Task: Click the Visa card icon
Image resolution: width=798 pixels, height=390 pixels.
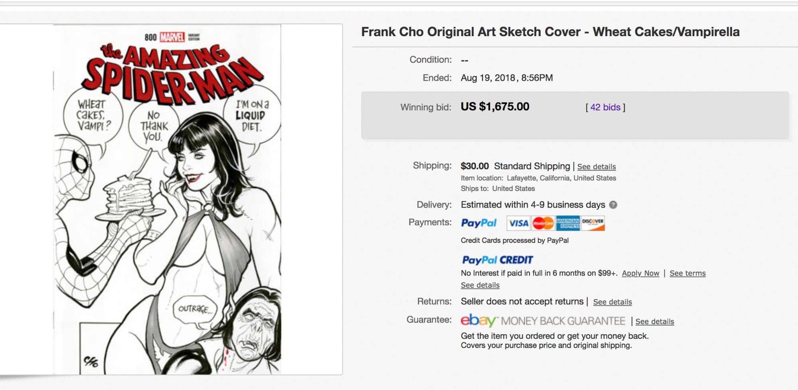Action: click(x=518, y=223)
